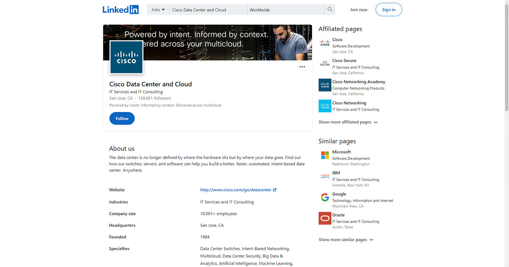Click the Sign in button
The image size is (509, 267).
(x=389, y=9)
